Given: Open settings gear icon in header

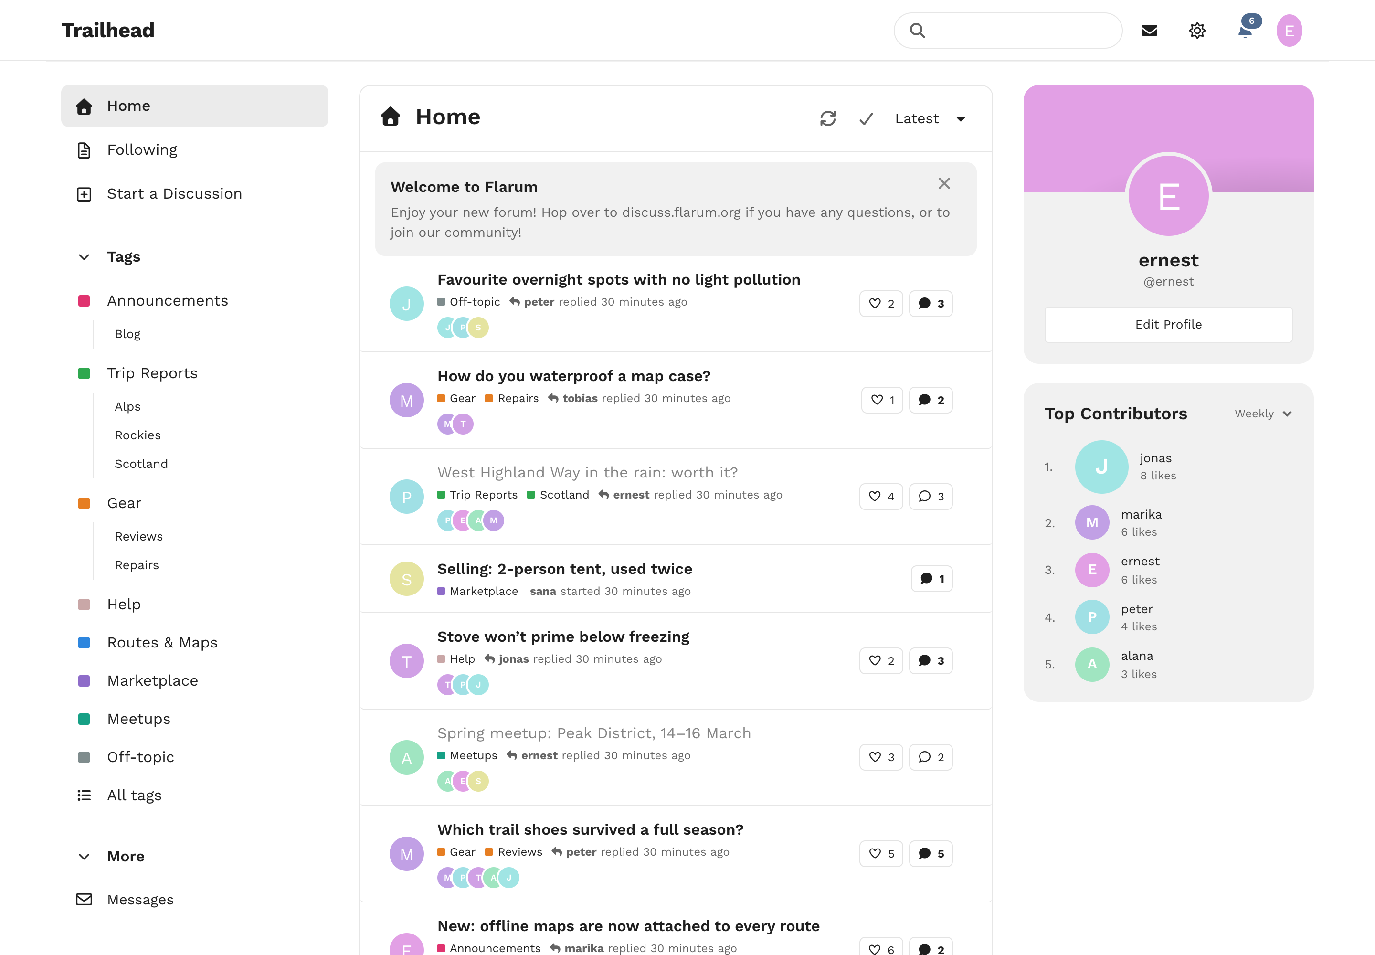Looking at the screenshot, I should click(x=1197, y=31).
